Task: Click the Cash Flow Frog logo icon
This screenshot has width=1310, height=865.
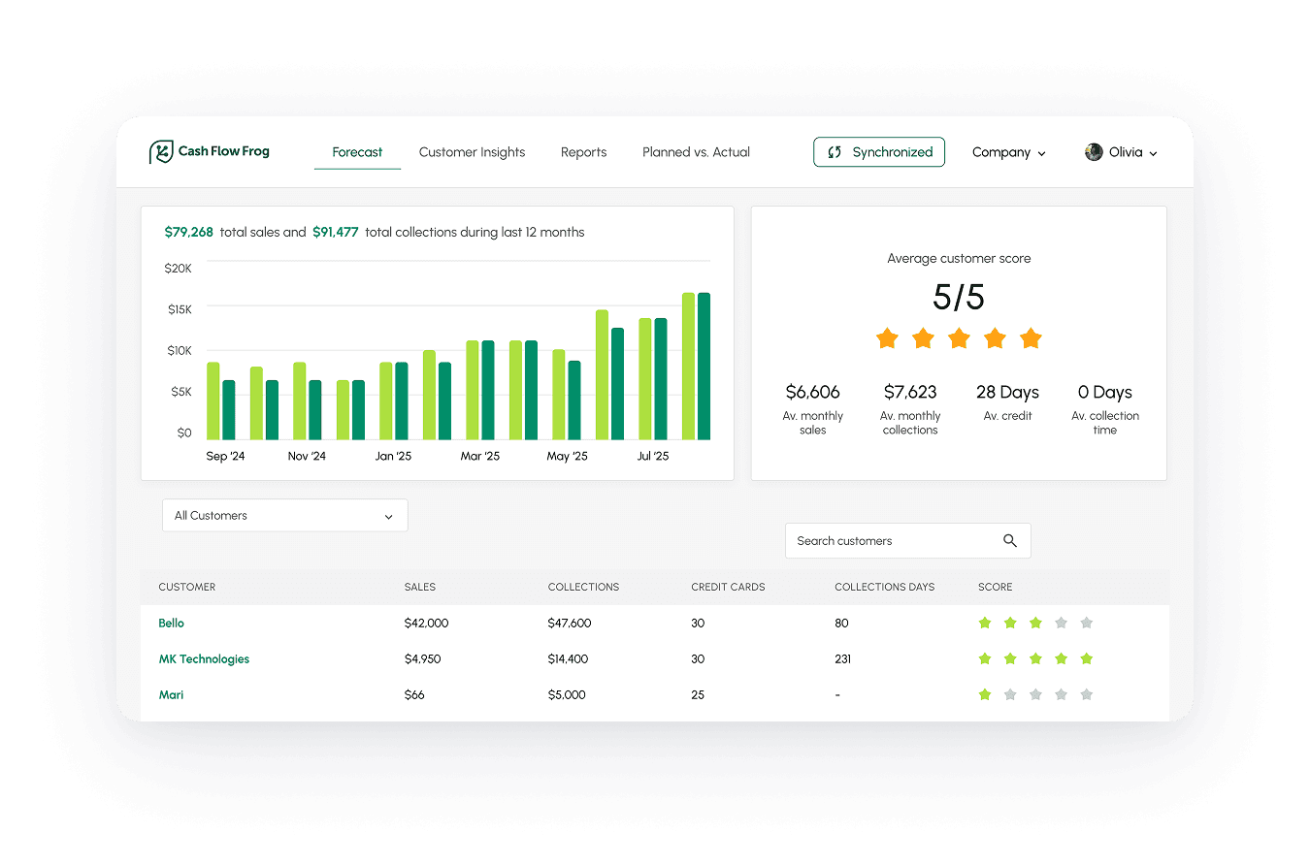Action: tap(161, 152)
